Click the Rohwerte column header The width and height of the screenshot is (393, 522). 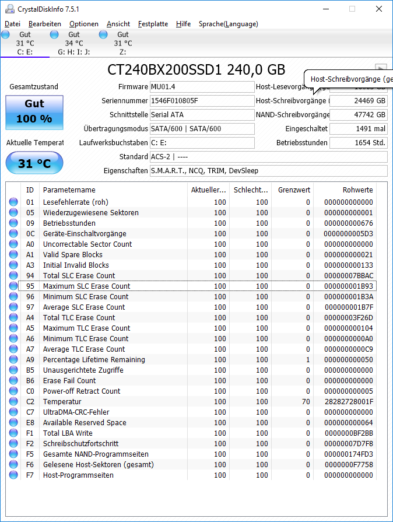point(345,190)
